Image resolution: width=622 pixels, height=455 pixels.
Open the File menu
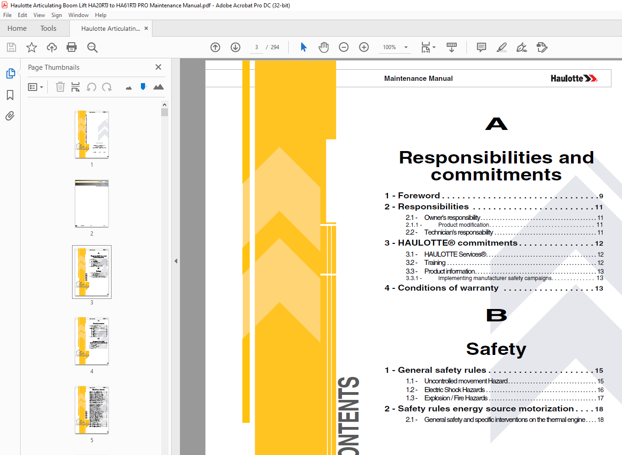tap(7, 15)
